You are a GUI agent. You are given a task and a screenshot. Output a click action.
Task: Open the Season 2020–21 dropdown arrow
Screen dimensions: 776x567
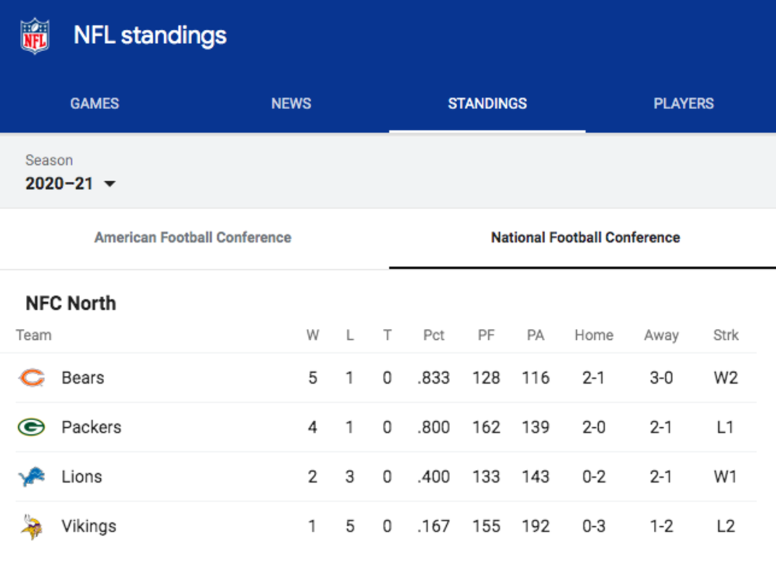point(109,184)
